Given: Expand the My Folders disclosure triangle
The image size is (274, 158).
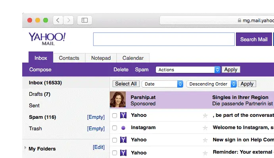Looking at the screenshot, I should coord(25,148).
